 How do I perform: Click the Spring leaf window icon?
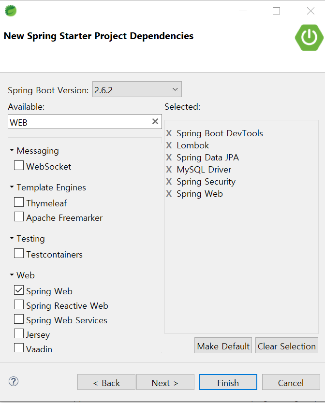[x=11, y=11]
